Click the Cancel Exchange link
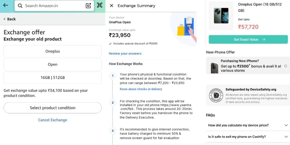290x145 pixels. (x=52, y=120)
